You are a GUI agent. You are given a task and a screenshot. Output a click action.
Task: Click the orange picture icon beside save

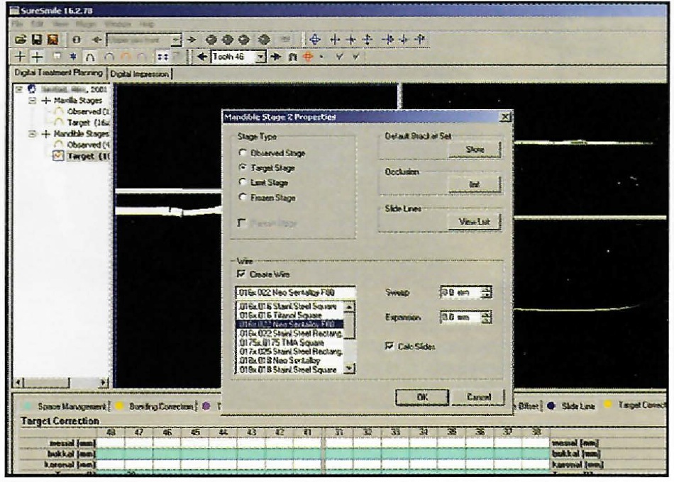(53, 40)
